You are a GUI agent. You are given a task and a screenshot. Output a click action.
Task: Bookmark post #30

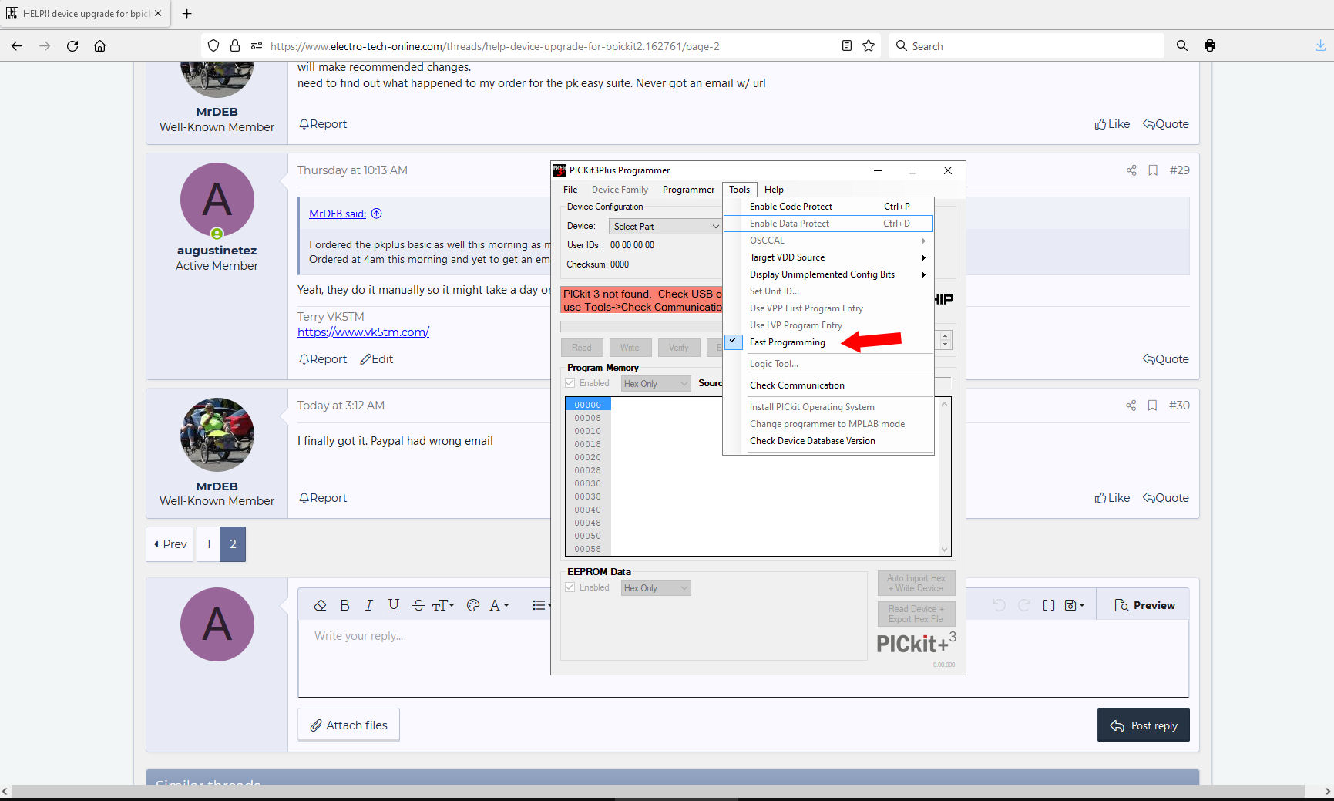tap(1152, 406)
